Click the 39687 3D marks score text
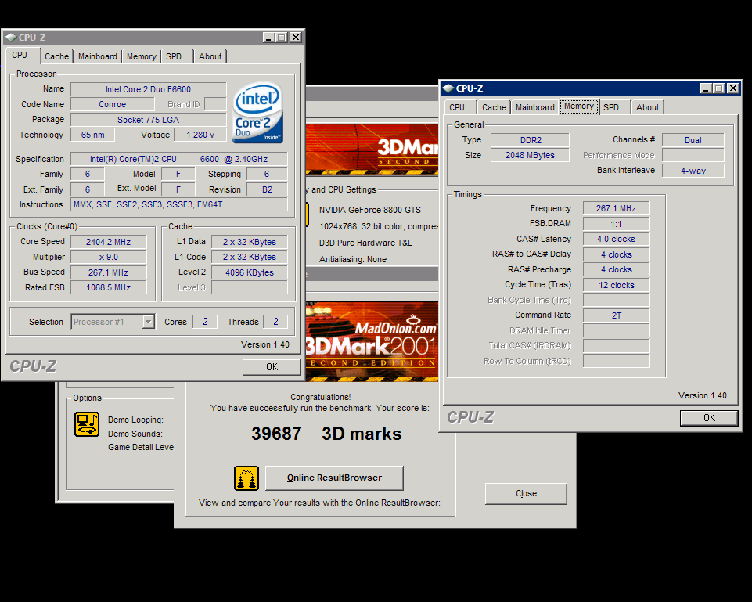The height and width of the screenshot is (602, 752). [326, 434]
